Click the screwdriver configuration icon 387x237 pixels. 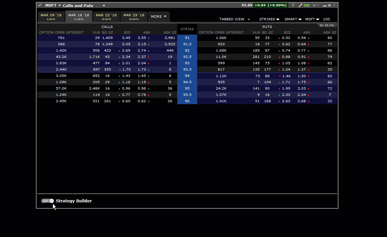[301, 5]
